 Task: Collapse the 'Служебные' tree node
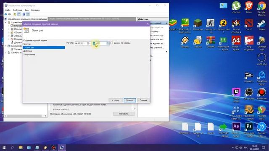click(x=6, y=22)
